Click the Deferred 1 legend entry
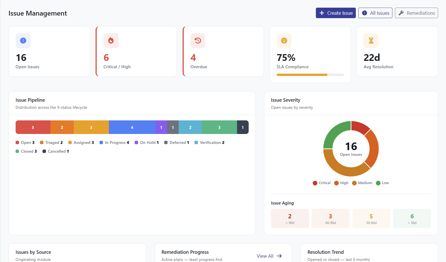Screen dimensions: 446x262 (177, 142)
